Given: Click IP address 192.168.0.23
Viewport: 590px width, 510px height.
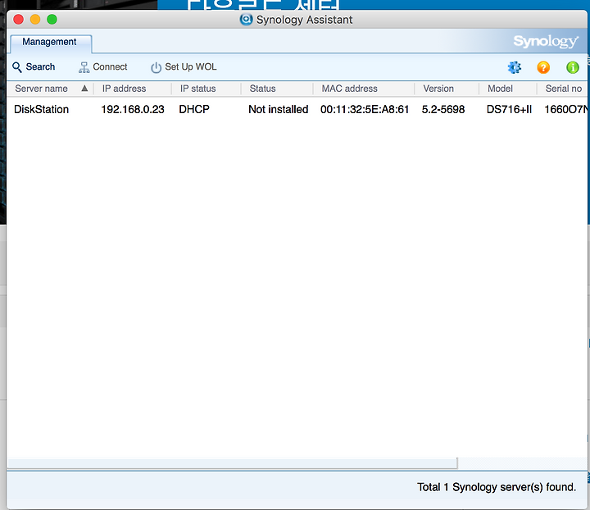Looking at the screenshot, I should click(133, 110).
